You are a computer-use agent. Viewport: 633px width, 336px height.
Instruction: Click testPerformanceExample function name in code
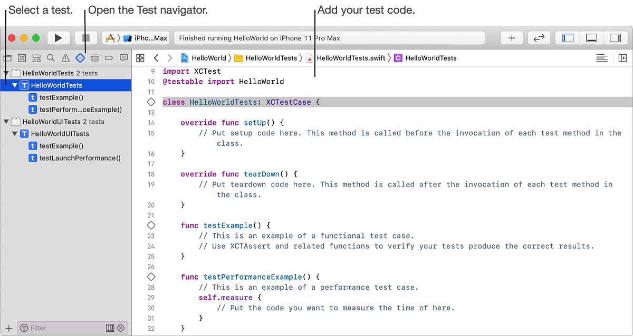point(253,276)
